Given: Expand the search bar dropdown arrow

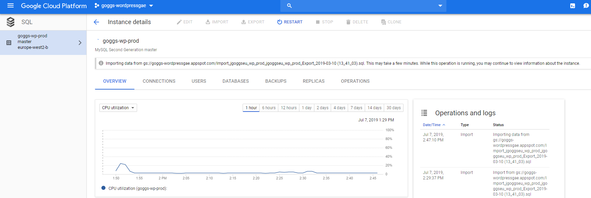Looking at the screenshot, I should click(440, 6).
